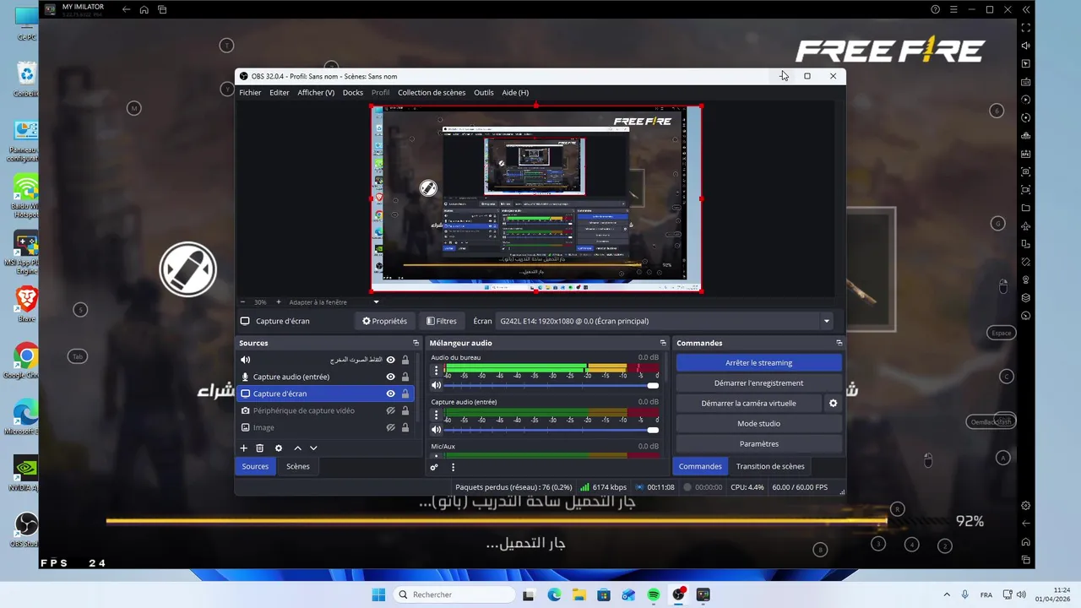Move selected source up in list
Image resolution: width=1081 pixels, height=608 pixels.
point(297,448)
